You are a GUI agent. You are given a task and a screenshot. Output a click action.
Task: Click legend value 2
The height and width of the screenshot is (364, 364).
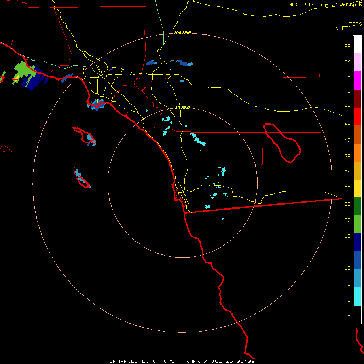[349, 300]
